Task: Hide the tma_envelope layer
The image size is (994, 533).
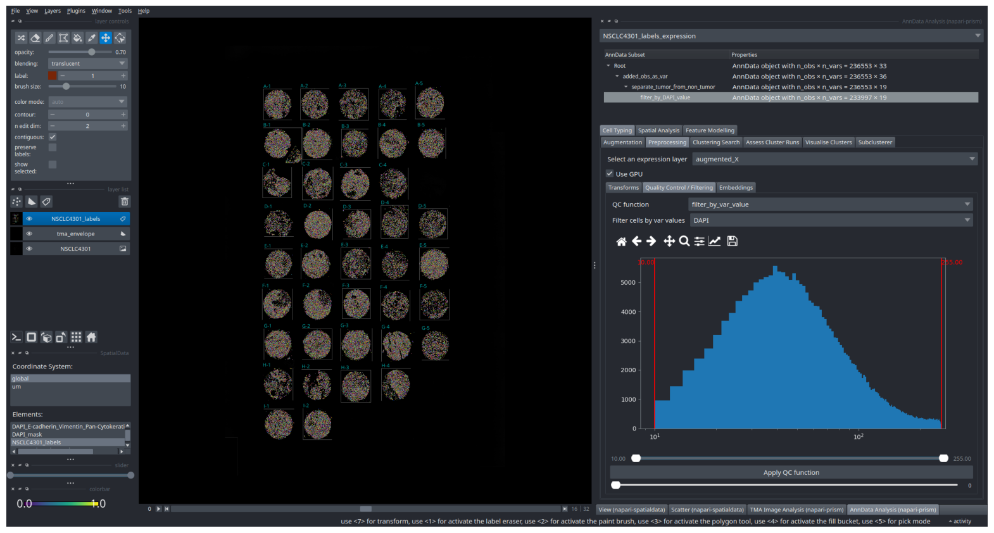Action: 29,234
